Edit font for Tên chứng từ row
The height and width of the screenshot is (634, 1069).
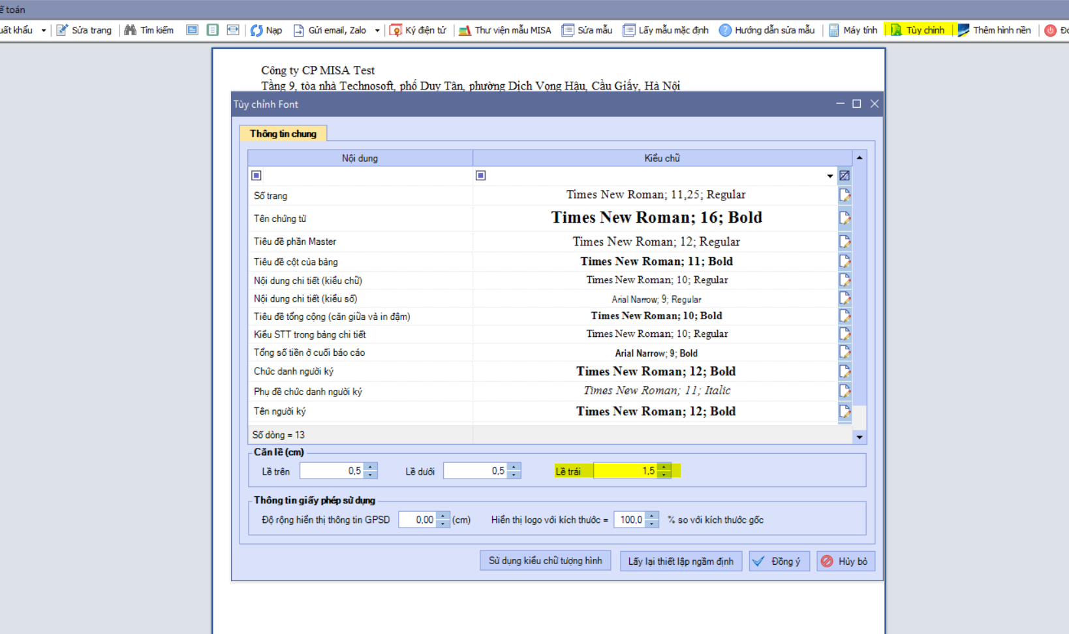(844, 218)
